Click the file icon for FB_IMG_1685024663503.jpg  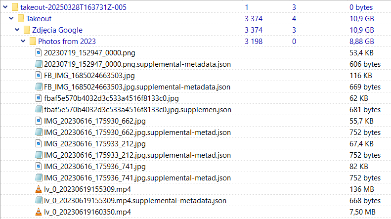pyautogui.click(x=39, y=76)
